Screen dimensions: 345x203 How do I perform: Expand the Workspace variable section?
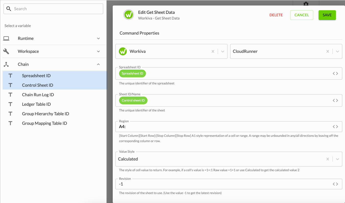(98, 51)
